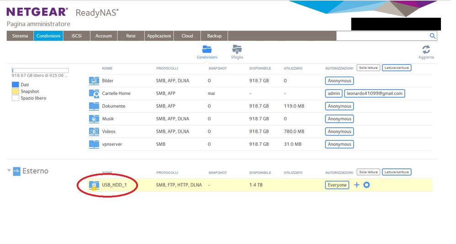The width and height of the screenshot is (456, 244).
Task: Click the USB_HDD_1 locked folder icon
Action: (x=94, y=185)
